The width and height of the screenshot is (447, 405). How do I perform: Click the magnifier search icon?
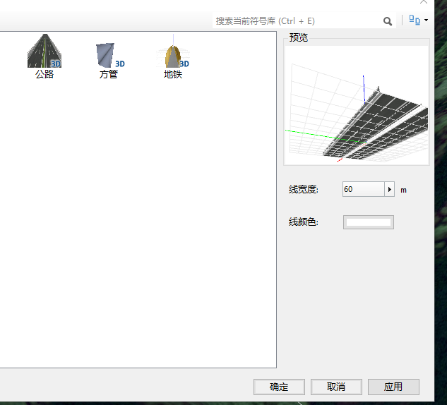(x=388, y=21)
